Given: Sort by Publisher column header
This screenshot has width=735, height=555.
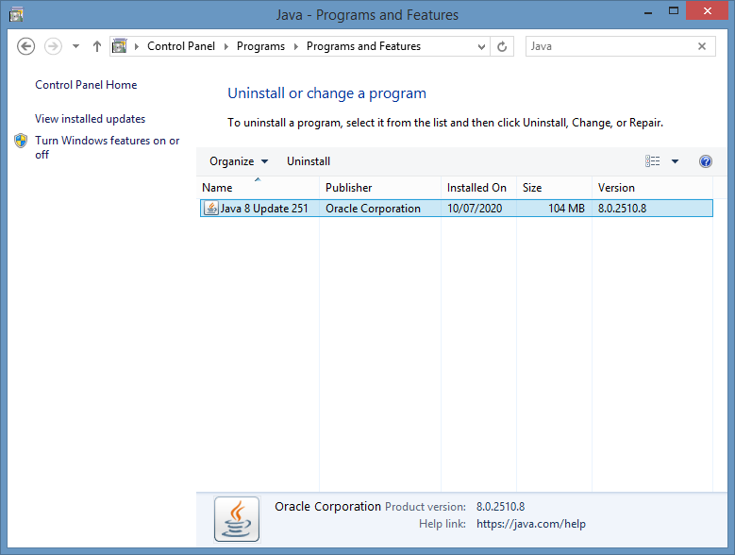Looking at the screenshot, I should point(380,188).
